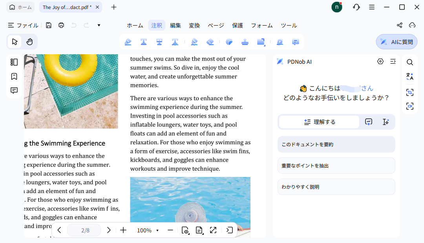
Task: Select the Eraser annotation tool
Action: [x=210, y=42]
